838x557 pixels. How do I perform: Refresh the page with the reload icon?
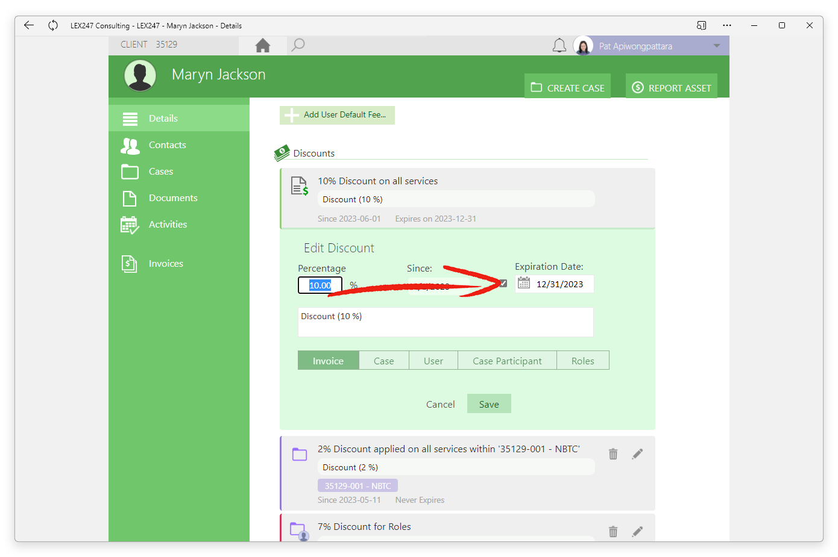pos(53,25)
